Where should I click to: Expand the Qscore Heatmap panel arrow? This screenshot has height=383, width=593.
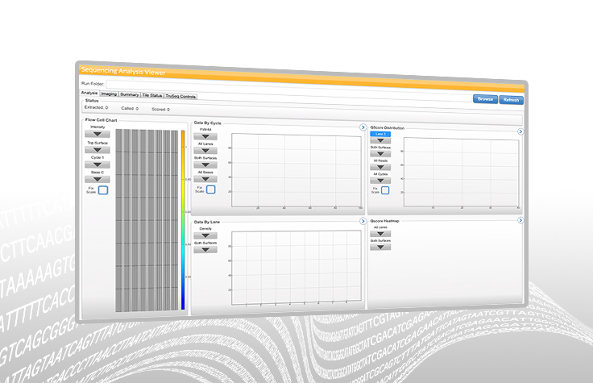click(x=521, y=220)
